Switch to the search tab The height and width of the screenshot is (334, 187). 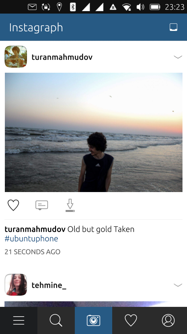tap(56, 320)
